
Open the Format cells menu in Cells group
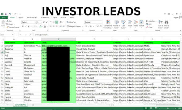coord(141,24)
